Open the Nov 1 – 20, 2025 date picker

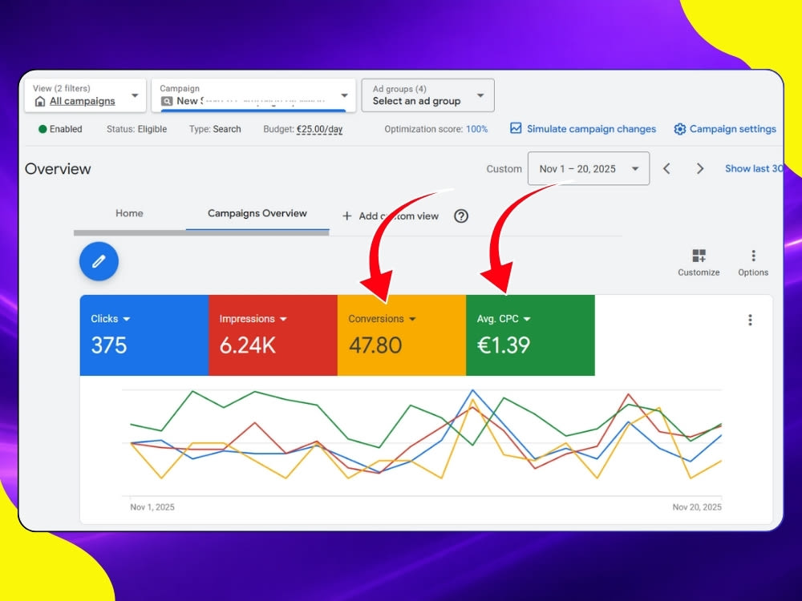[x=588, y=168]
